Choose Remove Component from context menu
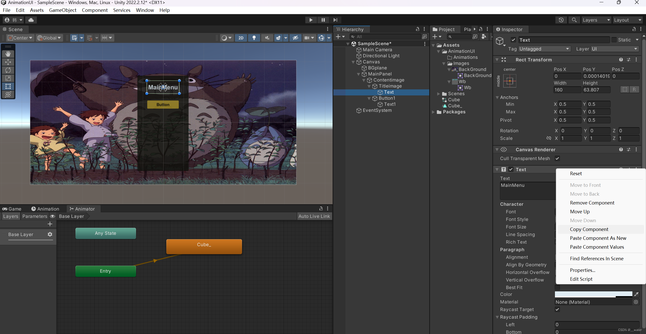The width and height of the screenshot is (646, 334). (592, 203)
